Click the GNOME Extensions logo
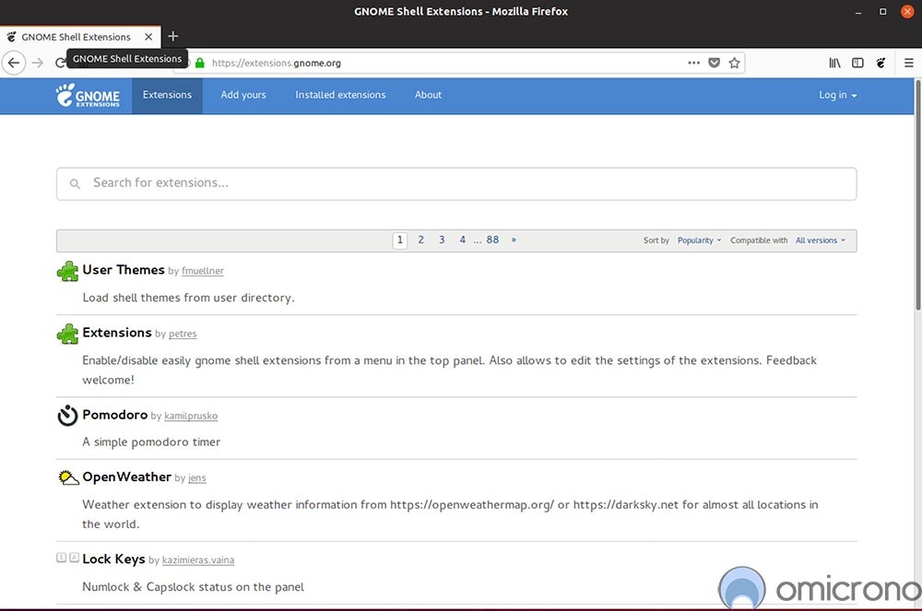Viewport: 922px width, 611px height. tap(88, 95)
